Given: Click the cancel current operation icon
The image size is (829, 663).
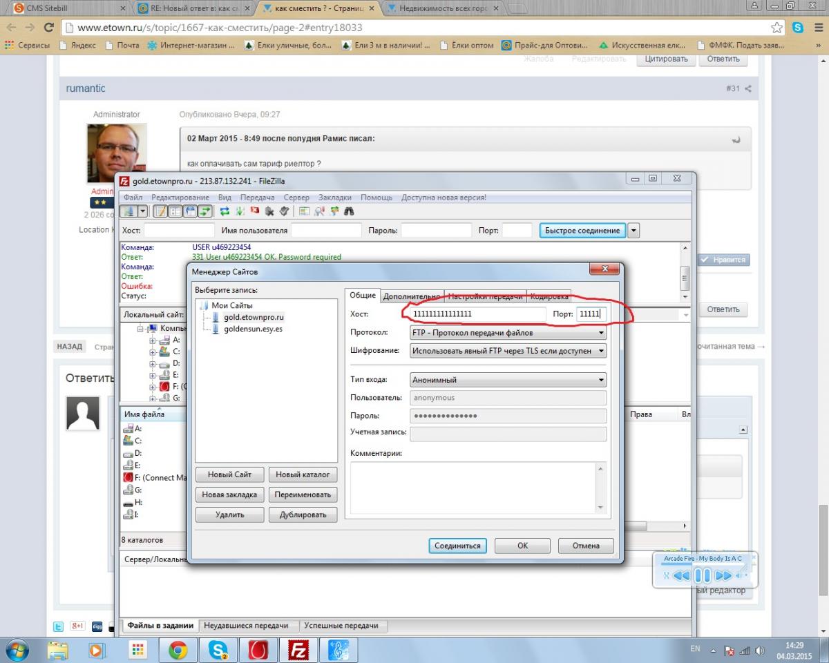Looking at the screenshot, I should click(x=255, y=211).
